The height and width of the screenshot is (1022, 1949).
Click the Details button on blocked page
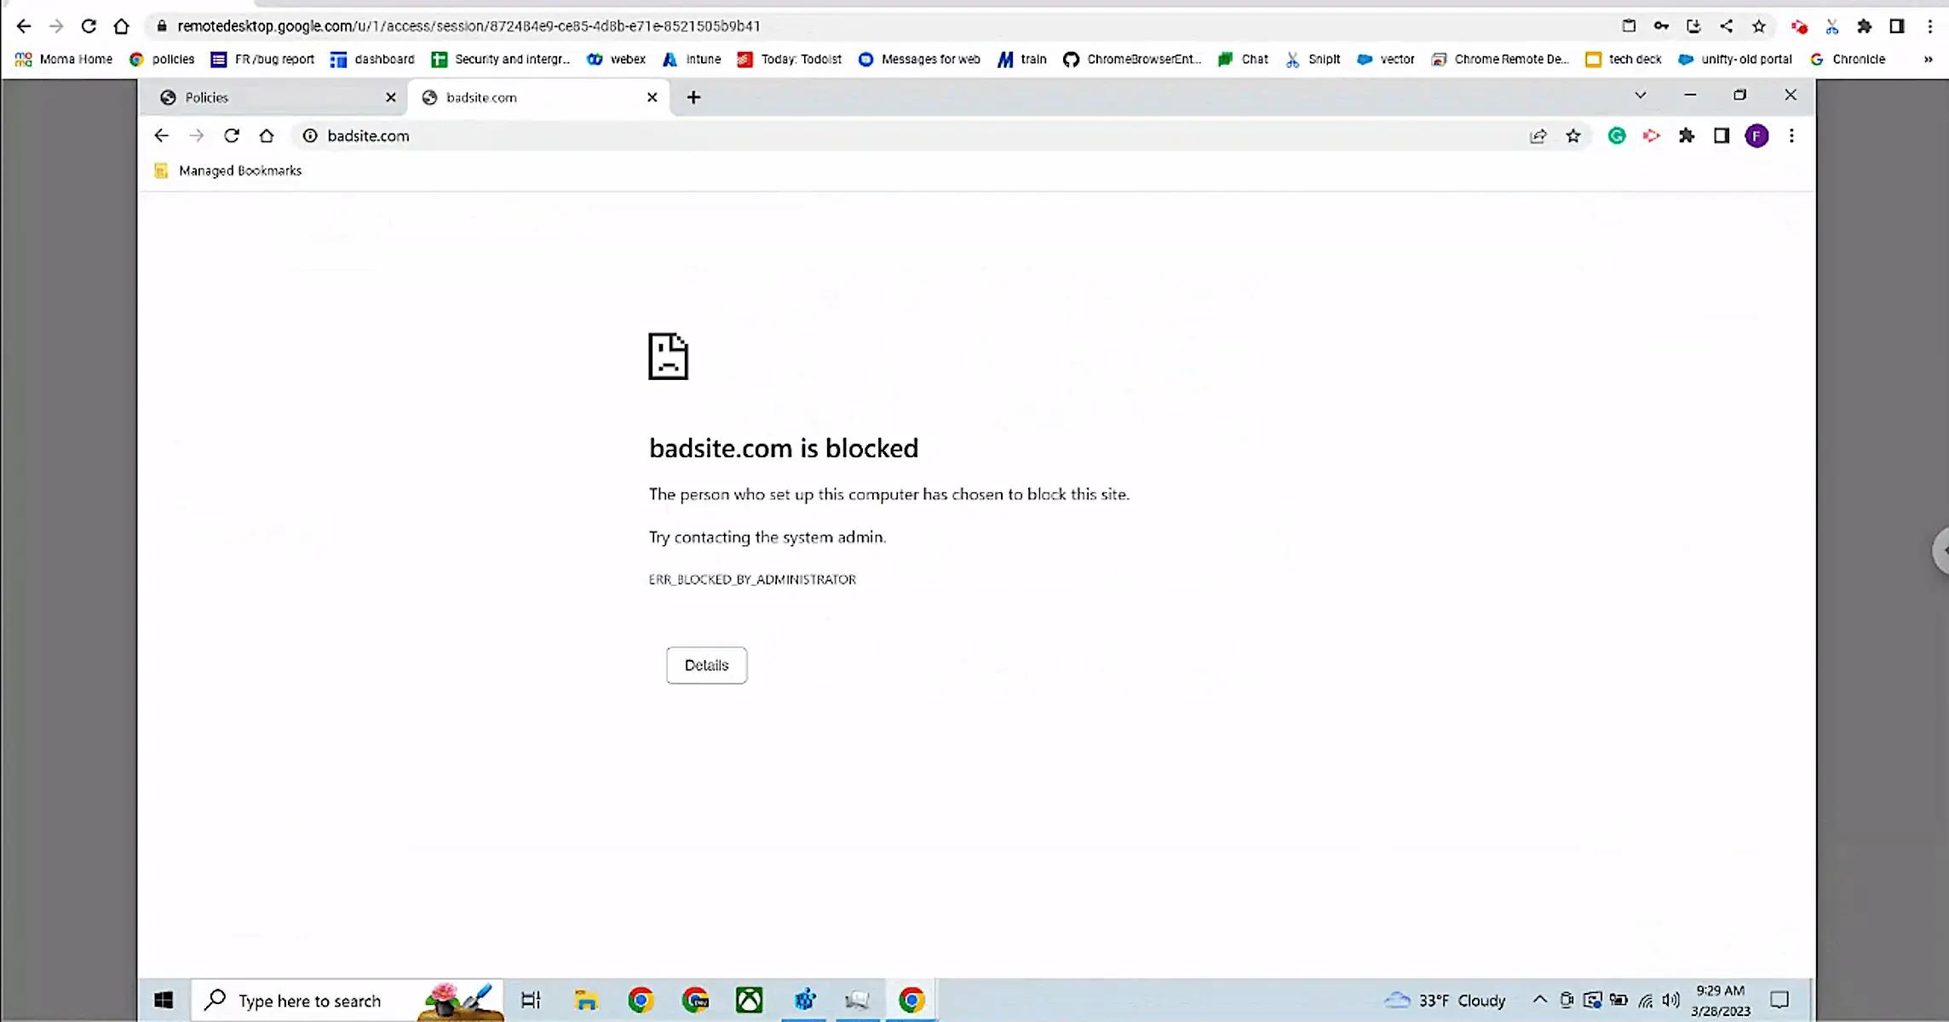coord(706,665)
